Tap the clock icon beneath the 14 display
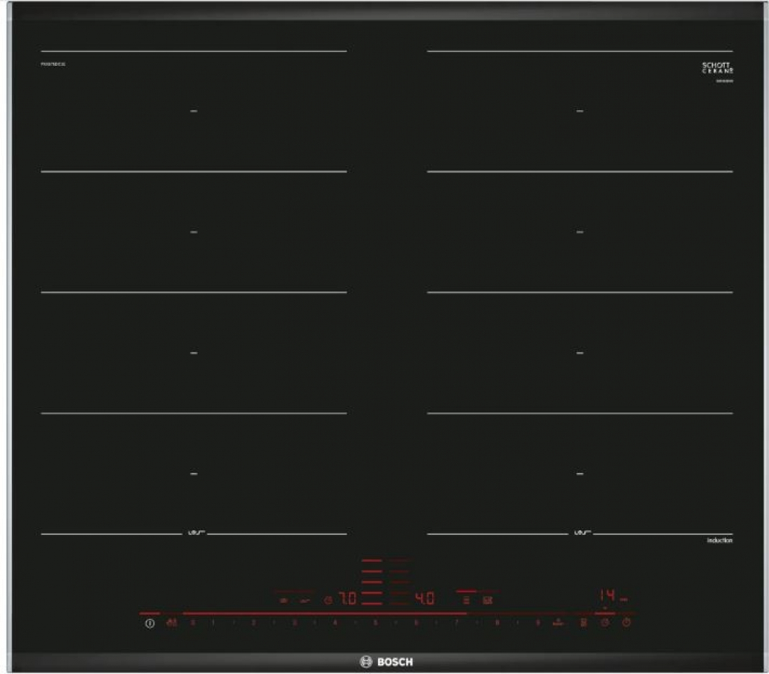The width and height of the screenshot is (769, 674). pyautogui.click(x=604, y=623)
